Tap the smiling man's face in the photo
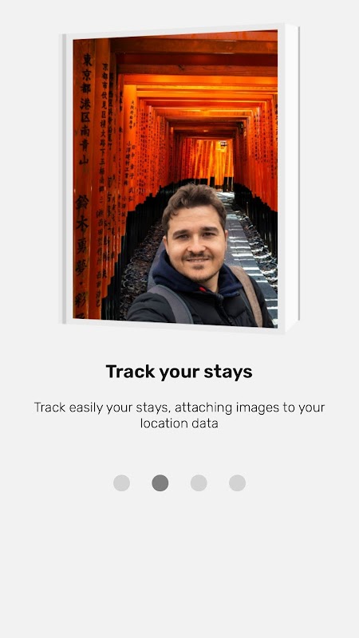 tap(195, 244)
